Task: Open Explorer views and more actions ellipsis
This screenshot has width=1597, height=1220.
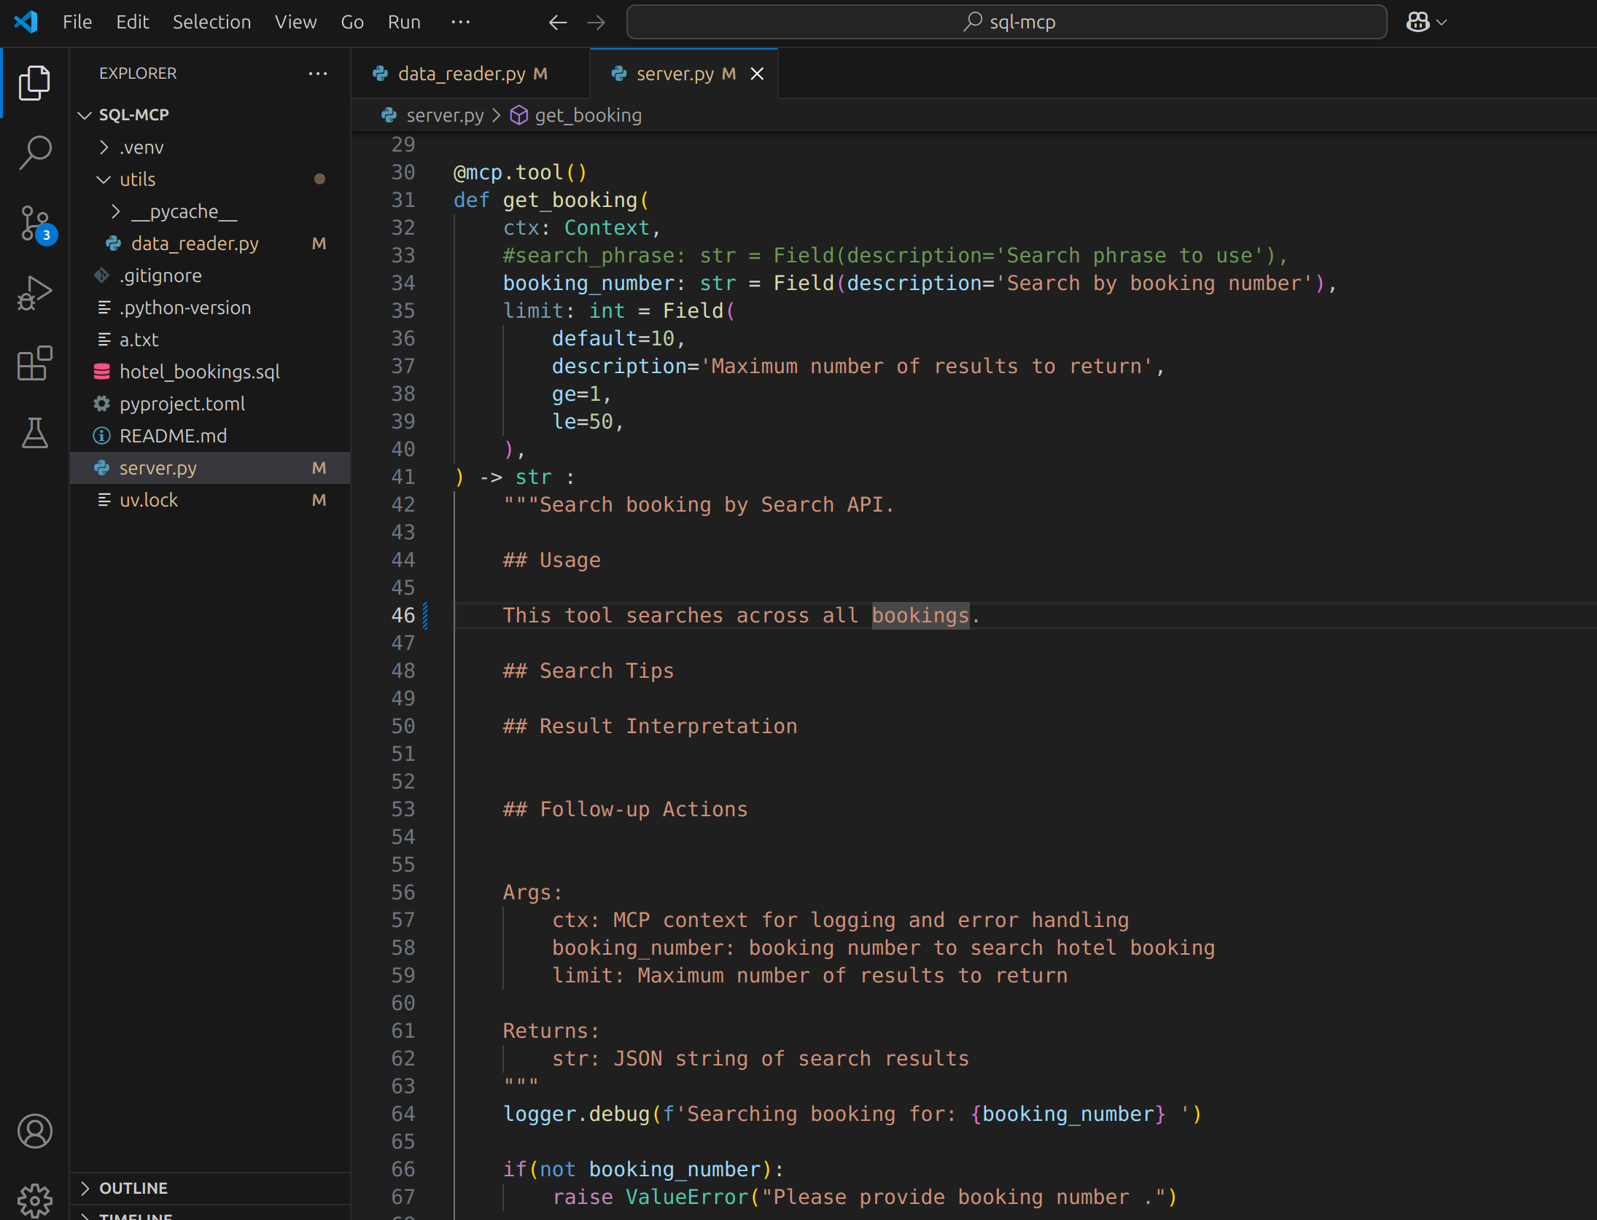Action: click(318, 74)
